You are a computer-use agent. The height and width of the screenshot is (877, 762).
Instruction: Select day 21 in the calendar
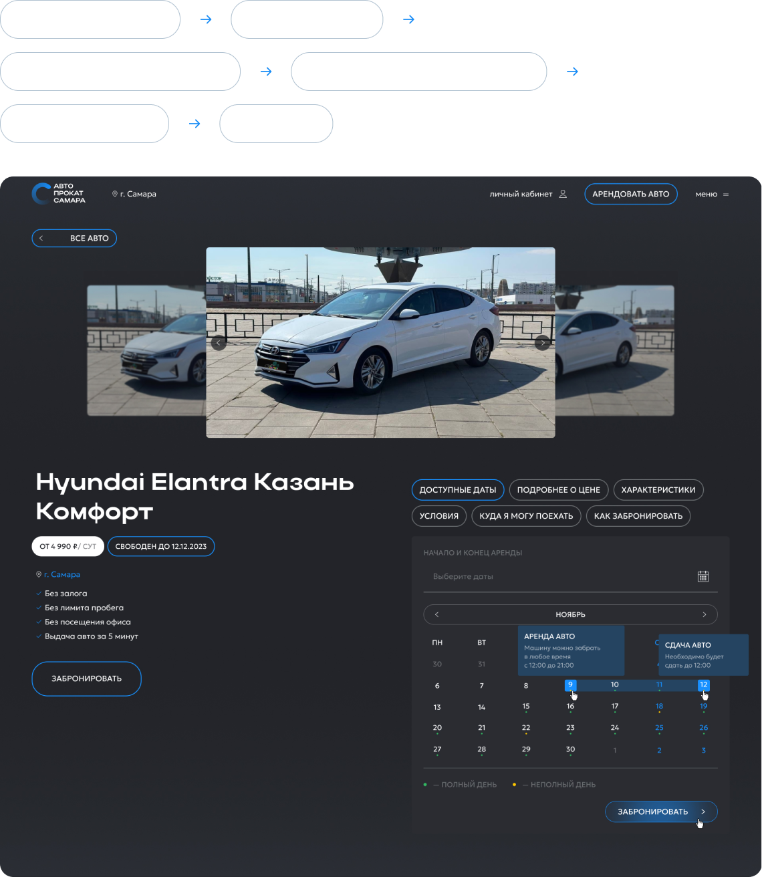481,728
